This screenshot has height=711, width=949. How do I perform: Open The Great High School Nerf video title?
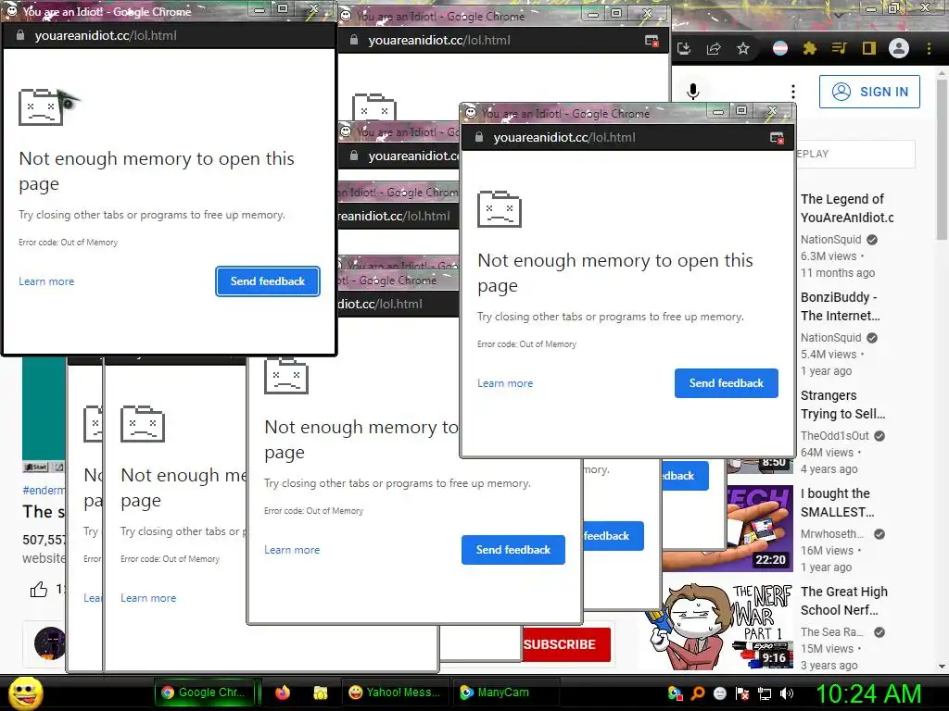[843, 600]
